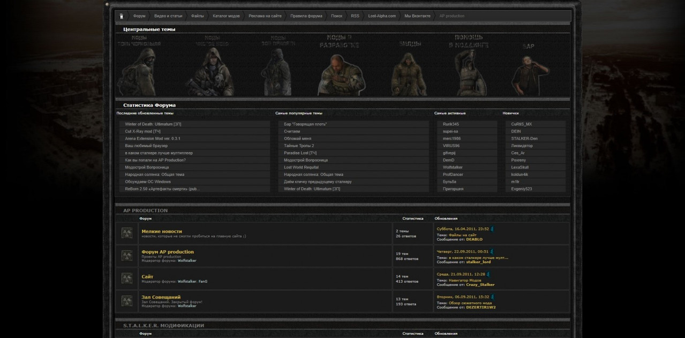Open last-post topic Обзор сюжетного мода
This screenshot has height=338, width=685.
[x=470, y=303]
